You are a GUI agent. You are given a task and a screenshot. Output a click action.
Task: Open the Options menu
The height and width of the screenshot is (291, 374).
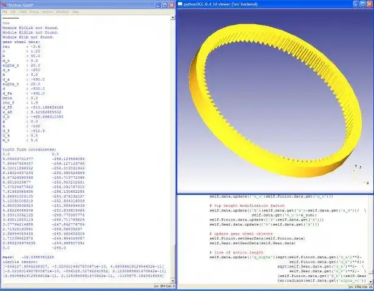[47, 12]
